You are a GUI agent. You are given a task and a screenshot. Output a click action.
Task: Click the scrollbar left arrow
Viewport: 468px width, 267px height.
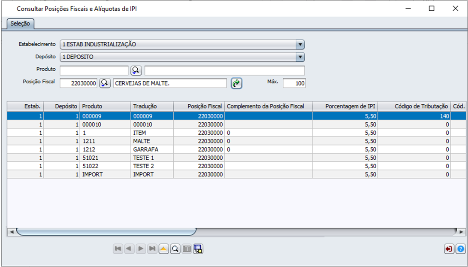coord(11,232)
